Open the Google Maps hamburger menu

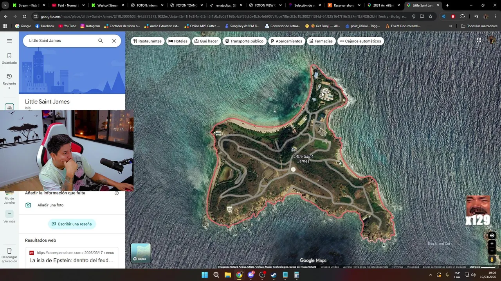click(9, 41)
